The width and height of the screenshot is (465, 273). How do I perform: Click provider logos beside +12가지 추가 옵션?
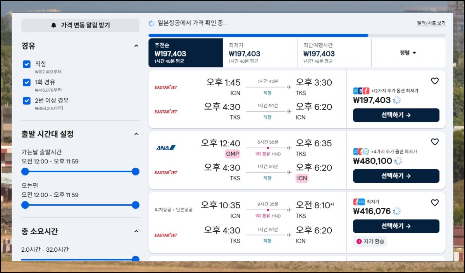361,91
